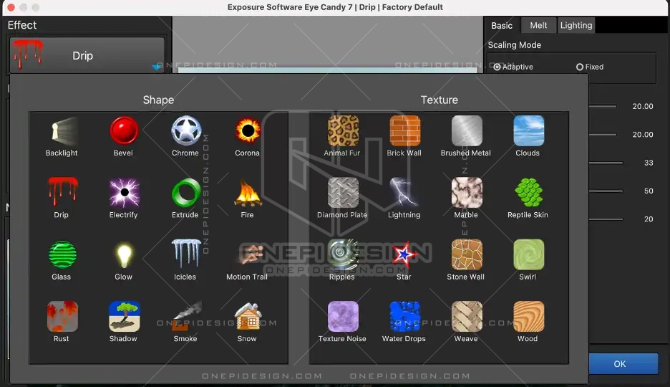
Task: Select the Fire effect icon
Action: coord(248,193)
